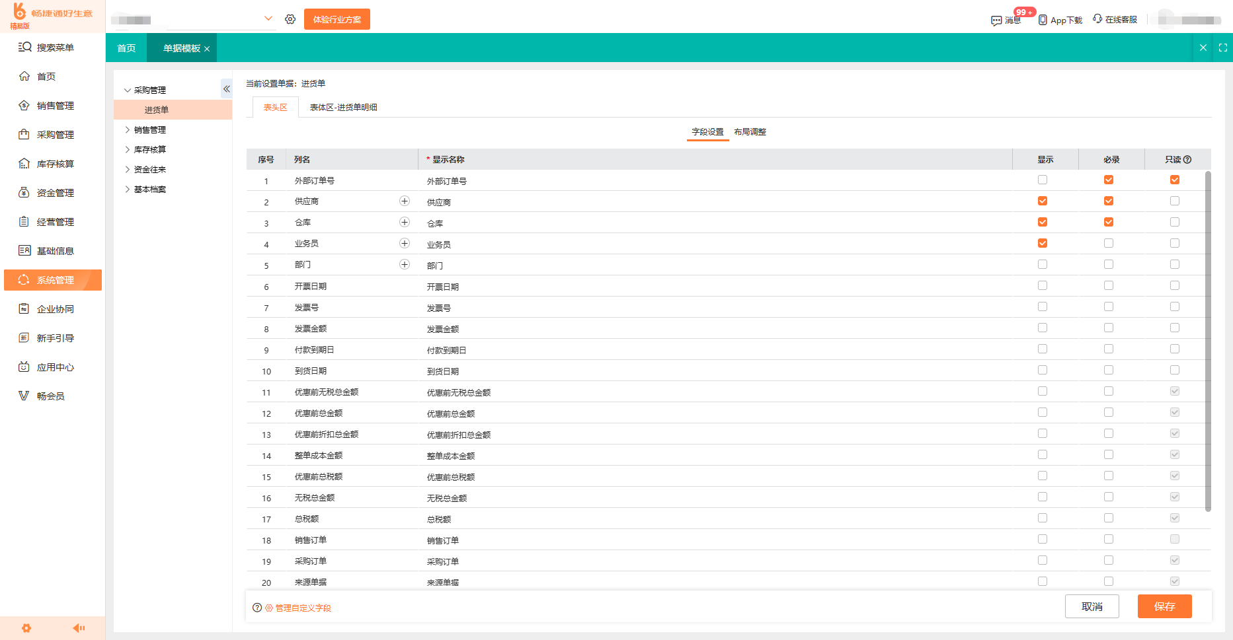1233x640 pixels.
Task: Select the 表体区-进货单明细 tab
Action: click(343, 107)
